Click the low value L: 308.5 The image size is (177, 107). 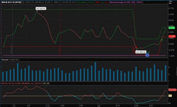[55, 2]
